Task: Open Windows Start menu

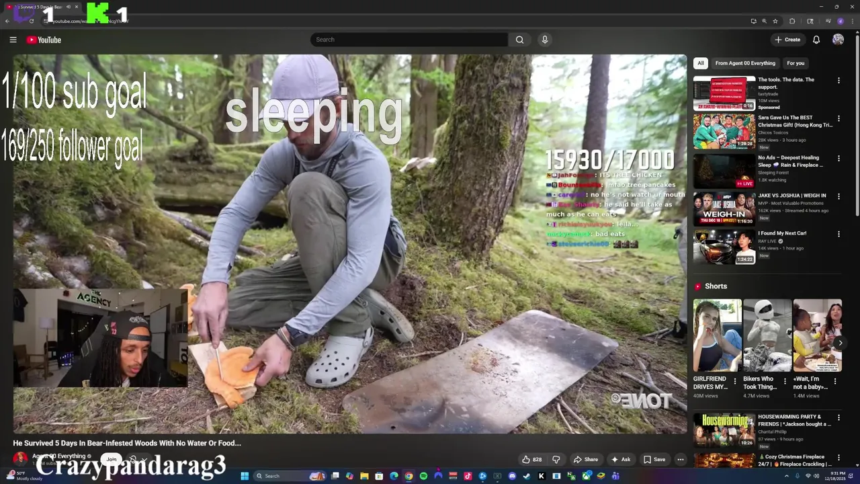Action: (245, 476)
